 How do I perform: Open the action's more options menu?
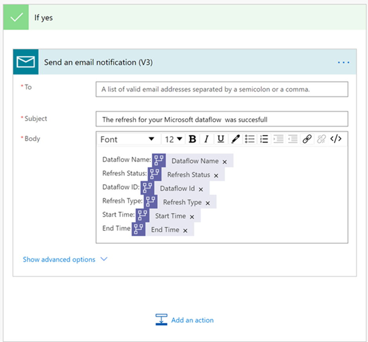(343, 62)
